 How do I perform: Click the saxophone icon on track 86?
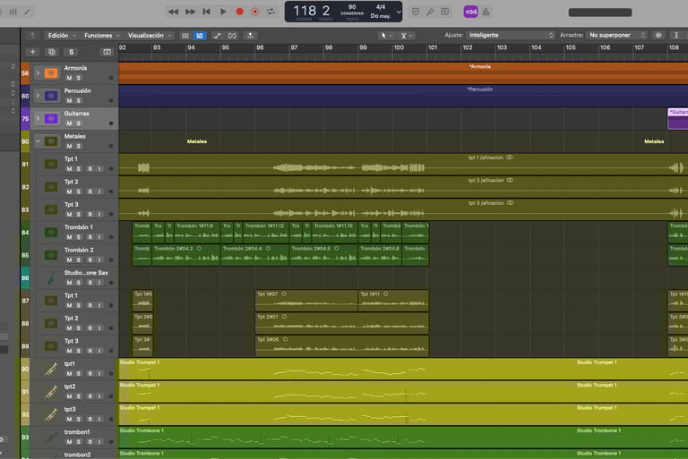pos(51,278)
